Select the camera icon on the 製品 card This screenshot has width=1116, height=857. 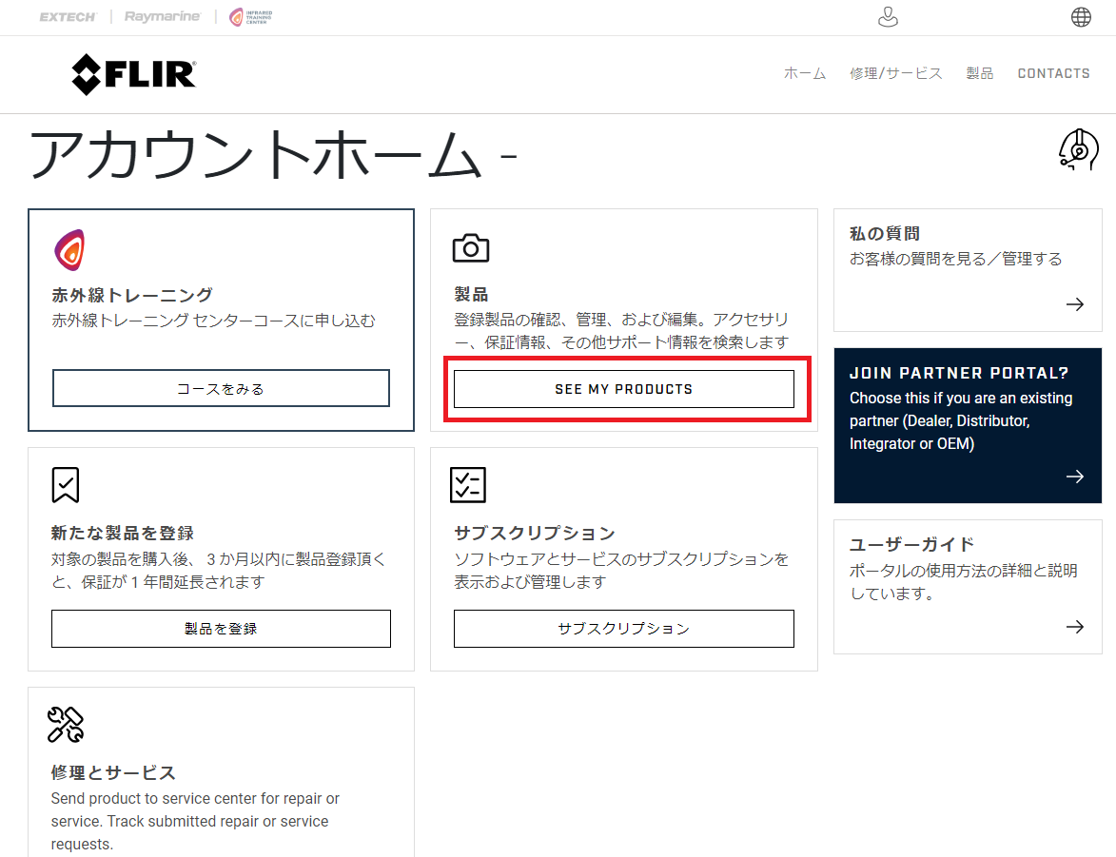tap(473, 246)
